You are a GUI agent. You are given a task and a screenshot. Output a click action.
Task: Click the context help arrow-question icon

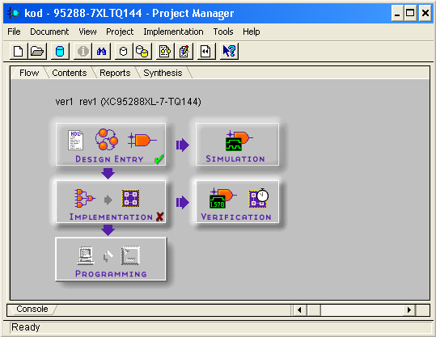click(229, 52)
